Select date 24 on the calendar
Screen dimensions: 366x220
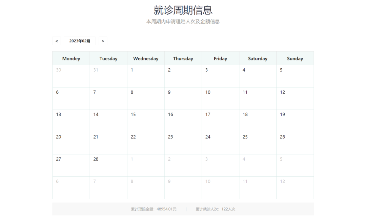(220, 143)
